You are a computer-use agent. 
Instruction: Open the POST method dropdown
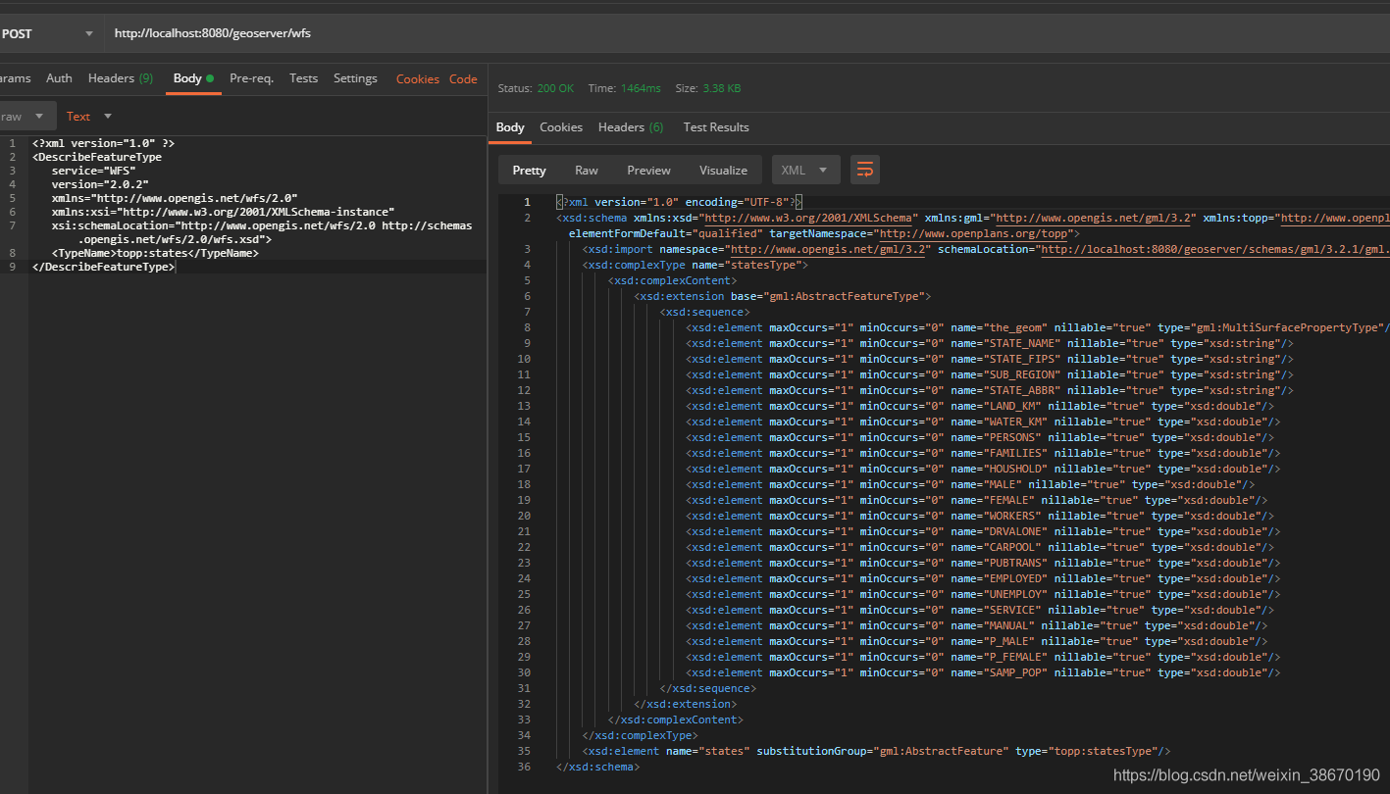coord(49,33)
